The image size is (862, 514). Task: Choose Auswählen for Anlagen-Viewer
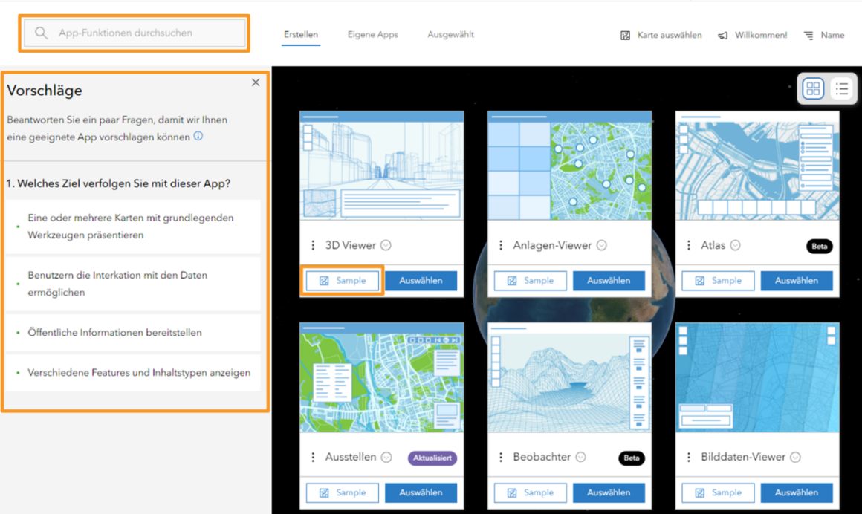tap(609, 280)
